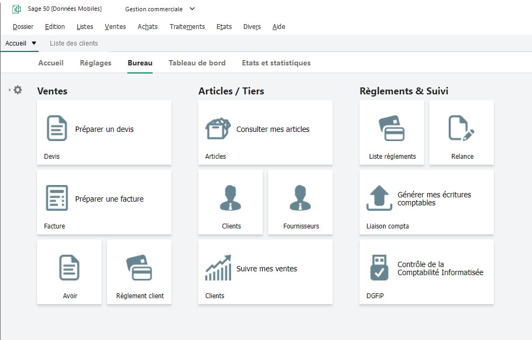Screen dimensions: 532x340
Task: Click the DGFiP USB key check icon
Action: [379, 268]
